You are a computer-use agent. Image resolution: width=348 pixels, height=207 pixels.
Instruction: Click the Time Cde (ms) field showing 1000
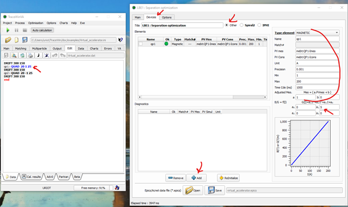coord(317,87)
